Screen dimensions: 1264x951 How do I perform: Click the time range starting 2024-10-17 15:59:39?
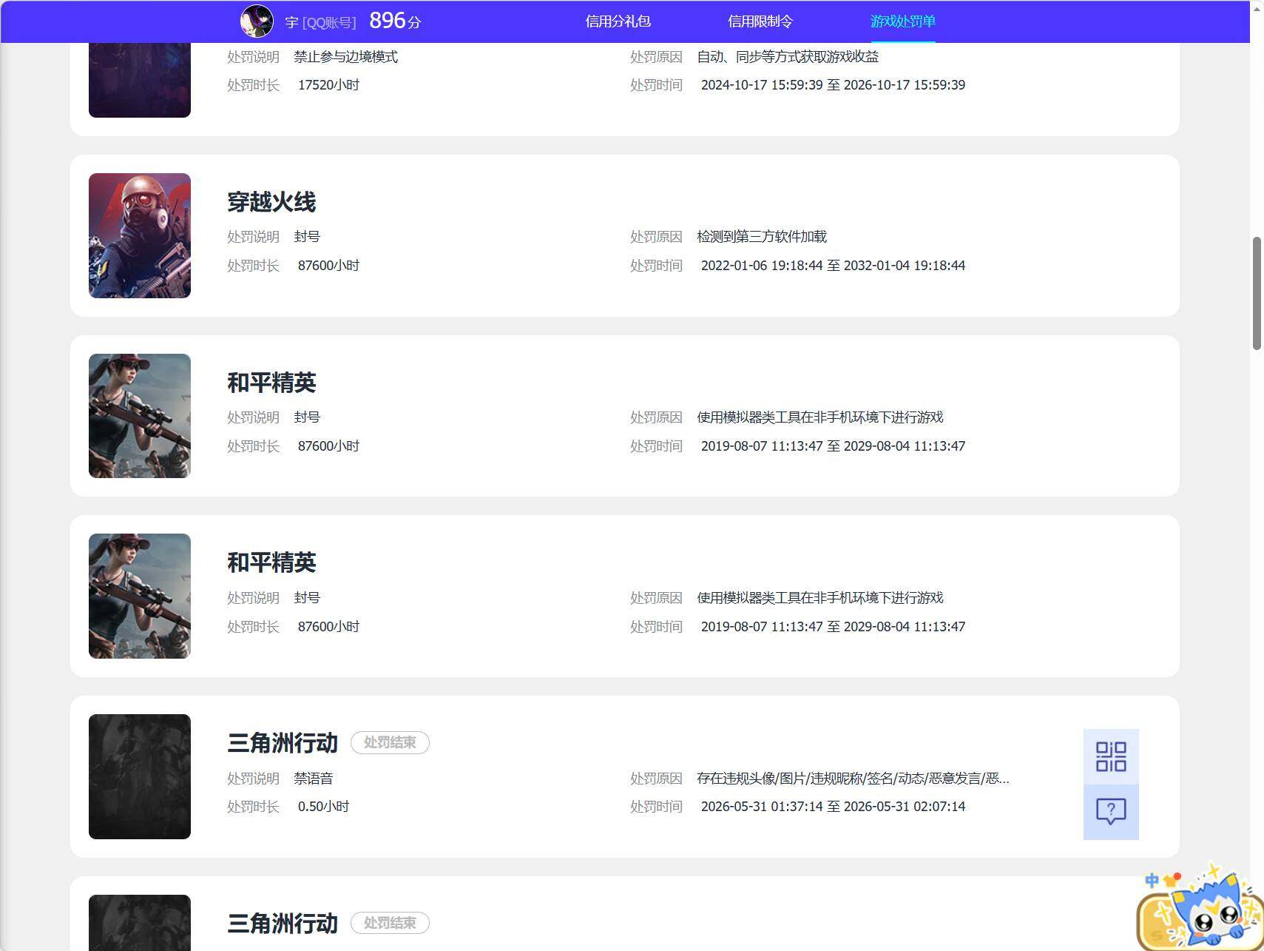click(833, 85)
